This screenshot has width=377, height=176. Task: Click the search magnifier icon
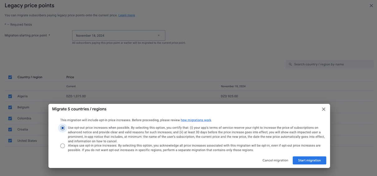[290, 64]
